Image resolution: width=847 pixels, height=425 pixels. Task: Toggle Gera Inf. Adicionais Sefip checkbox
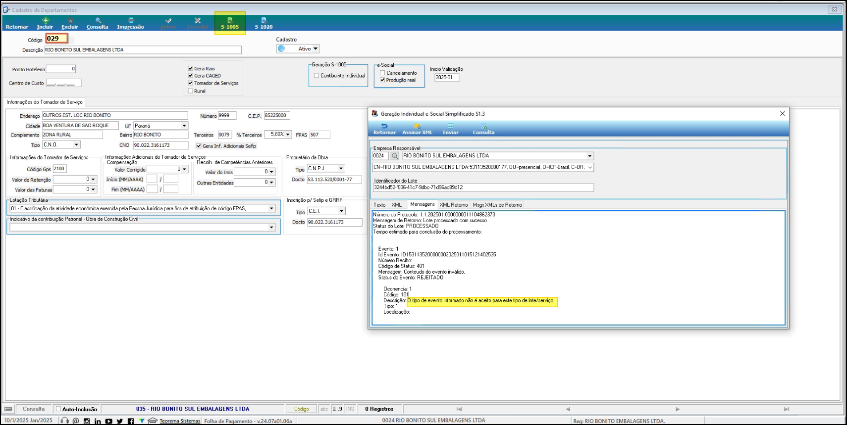(x=199, y=146)
